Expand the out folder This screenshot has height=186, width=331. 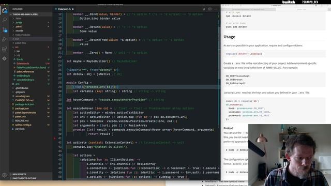tap(17, 39)
